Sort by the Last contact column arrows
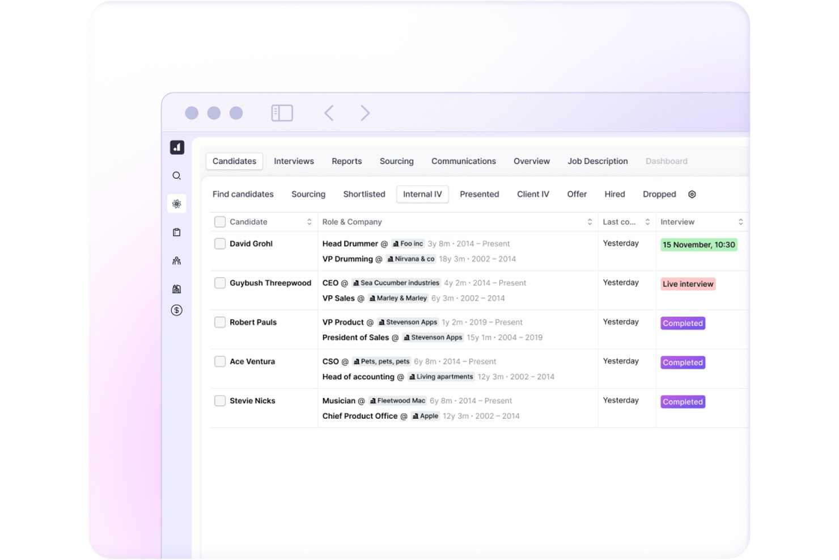The width and height of the screenshot is (839, 560). 647,222
